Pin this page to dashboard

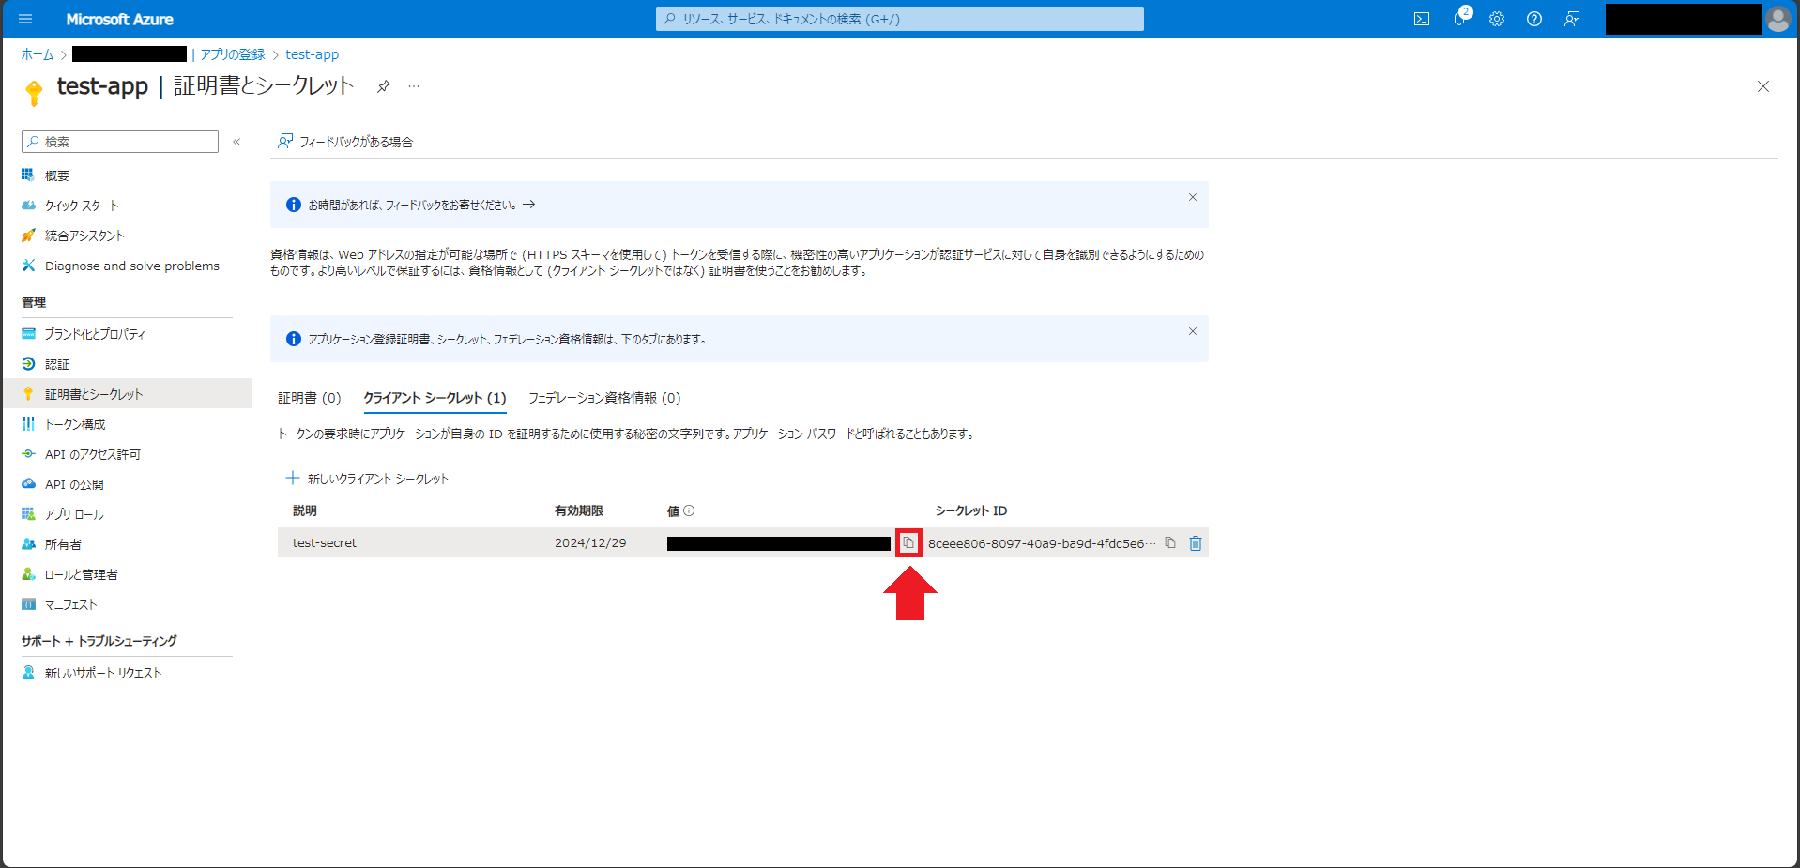383,85
